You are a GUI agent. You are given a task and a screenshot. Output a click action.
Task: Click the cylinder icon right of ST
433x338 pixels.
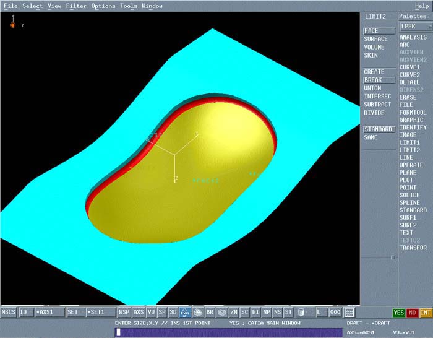(x=301, y=313)
